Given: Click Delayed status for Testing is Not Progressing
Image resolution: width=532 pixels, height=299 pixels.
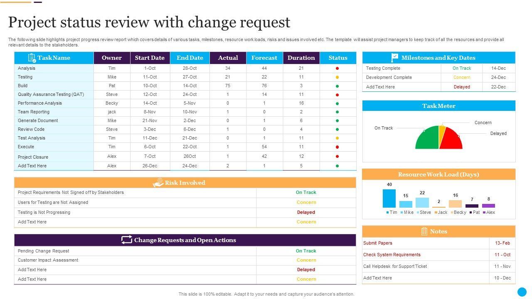Looking at the screenshot, I should [306, 212].
